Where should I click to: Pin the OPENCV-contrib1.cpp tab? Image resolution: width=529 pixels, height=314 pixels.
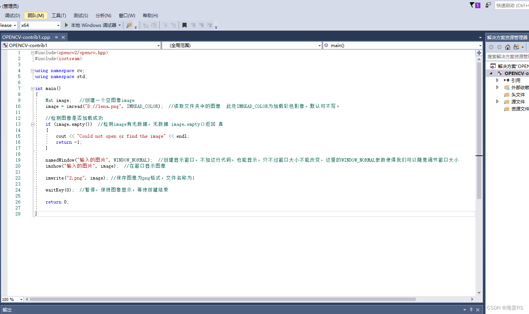[56, 37]
